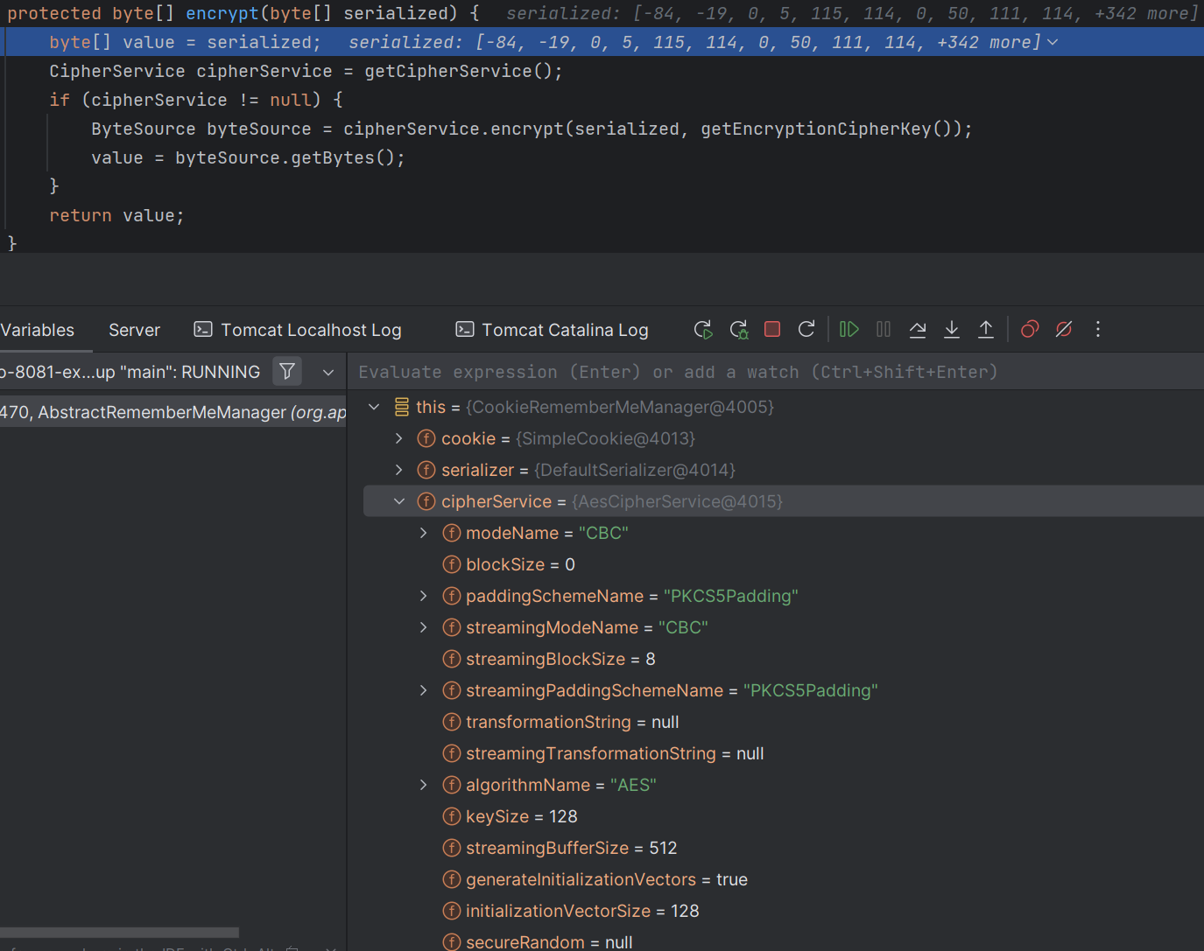Click the thread filter funnel icon

[x=287, y=372]
